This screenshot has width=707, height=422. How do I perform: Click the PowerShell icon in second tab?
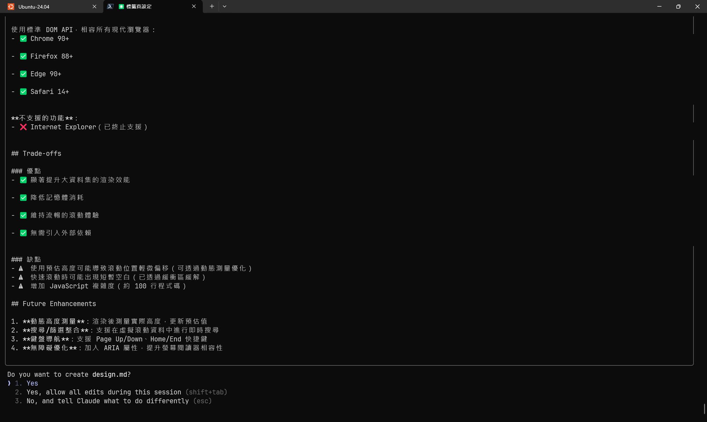[x=110, y=7]
